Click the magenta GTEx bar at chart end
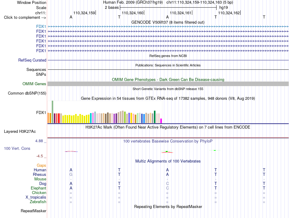289x218 pixels. [x=161, y=121]
